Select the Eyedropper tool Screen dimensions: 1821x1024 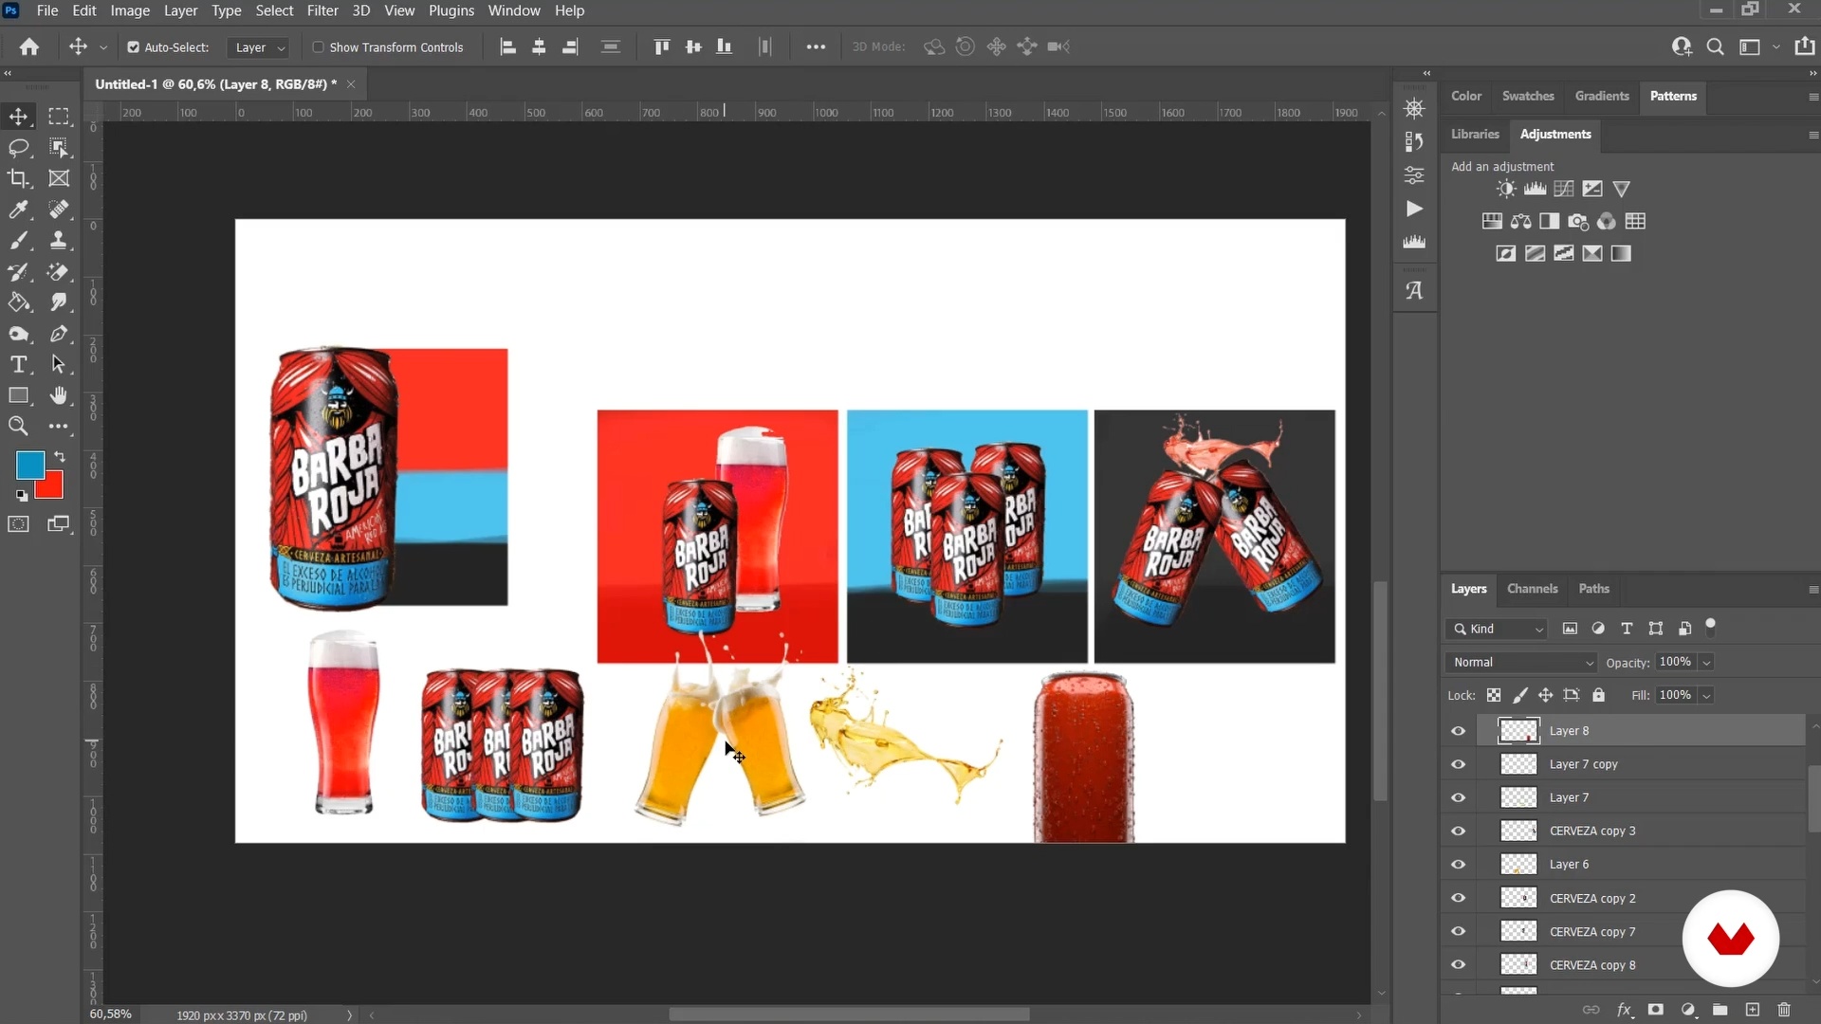(x=18, y=210)
